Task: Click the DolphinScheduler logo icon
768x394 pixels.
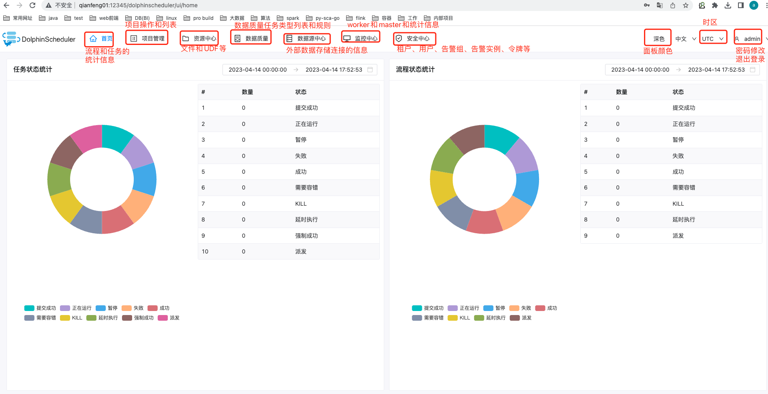Action: 11,39
